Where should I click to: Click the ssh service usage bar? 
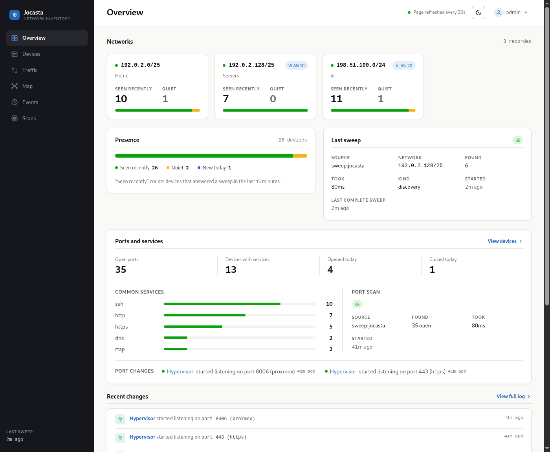pos(240,304)
